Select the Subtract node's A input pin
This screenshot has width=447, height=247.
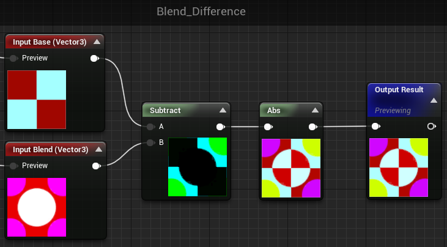pos(150,127)
